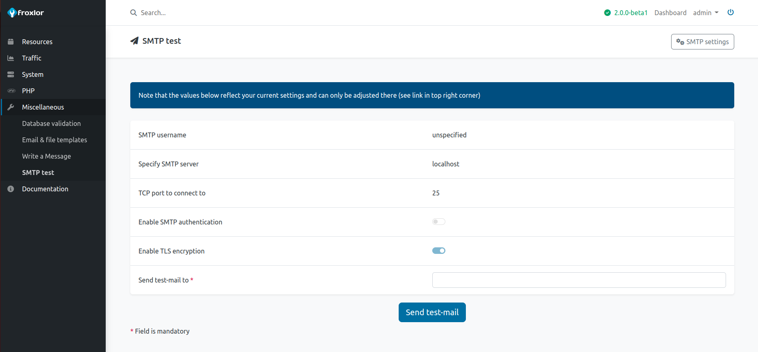Click the power logout icon
The height and width of the screenshot is (352, 758).
point(731,12)
